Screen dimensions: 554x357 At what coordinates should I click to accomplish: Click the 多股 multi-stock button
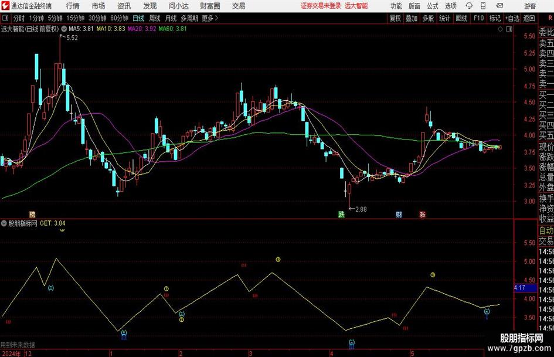[428, 18]
